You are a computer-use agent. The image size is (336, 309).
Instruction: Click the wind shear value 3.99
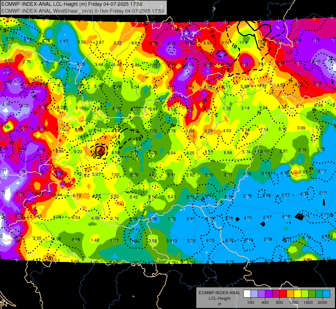301,128
